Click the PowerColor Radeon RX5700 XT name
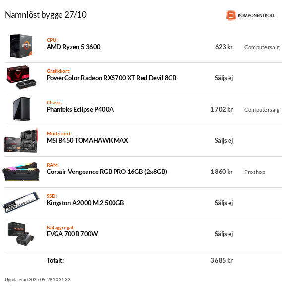This screenshot has width=286, height=286. 112,78
